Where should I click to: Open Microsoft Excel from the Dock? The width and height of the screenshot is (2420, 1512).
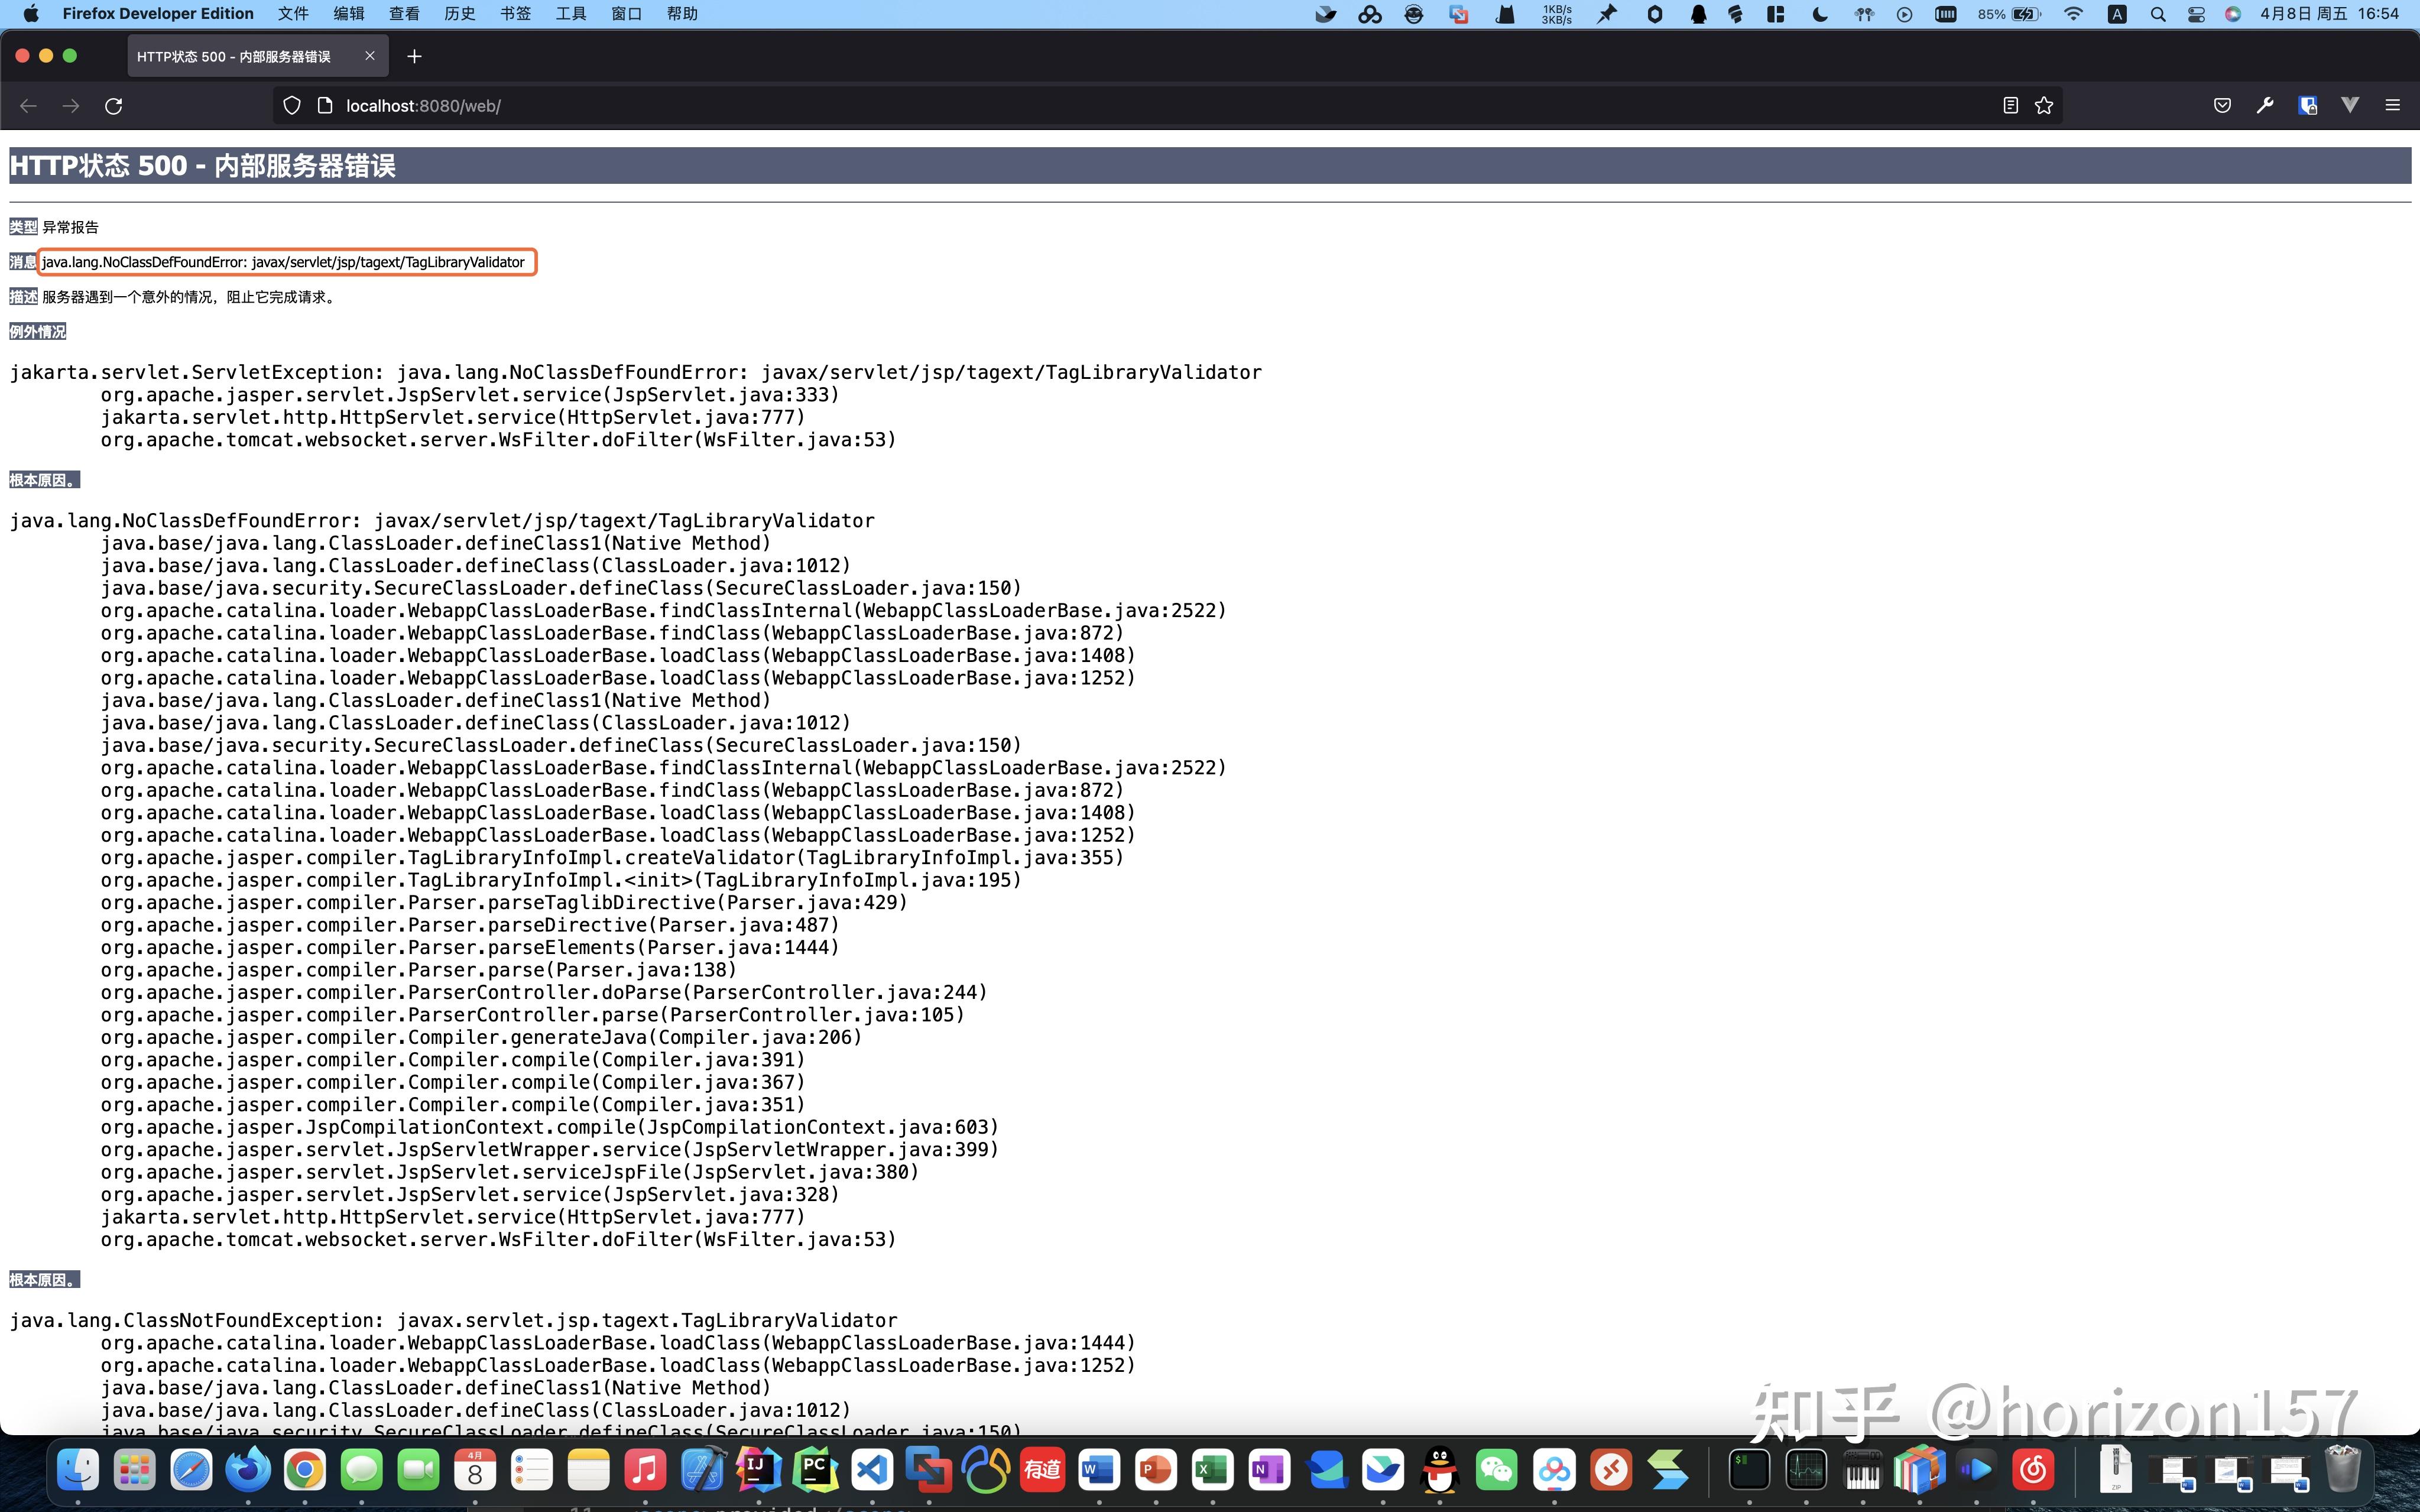click(1213, 1470)
